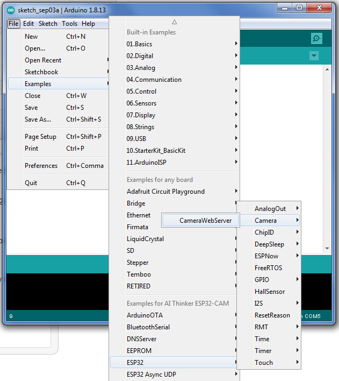Expand Open Recent submenu
Screen dimensions: 339x381
[x=58, y=60]
